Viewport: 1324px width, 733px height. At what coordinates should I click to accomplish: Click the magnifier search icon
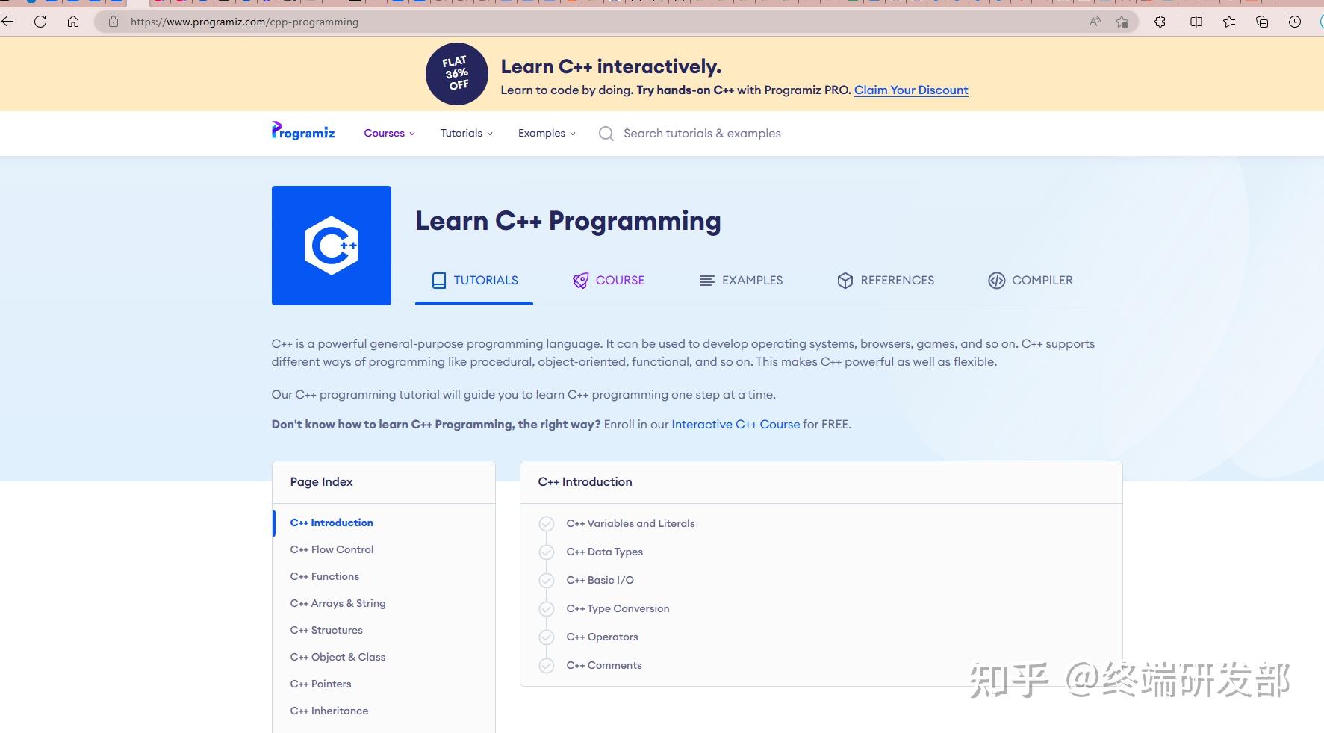pos(606,134)
